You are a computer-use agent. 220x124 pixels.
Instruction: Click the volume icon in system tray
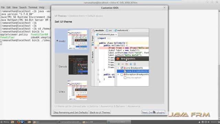(209, 122)
